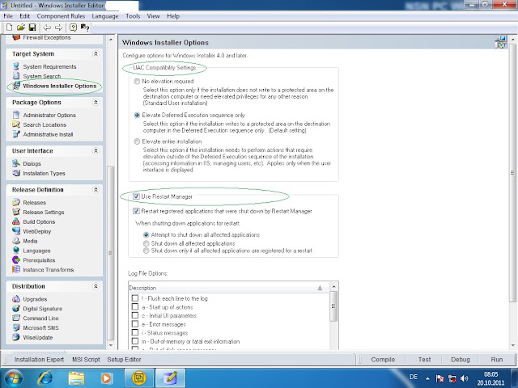Sort log options by the Description column header
The height and width of the screenshot is (388, 518).
[228, 288]
